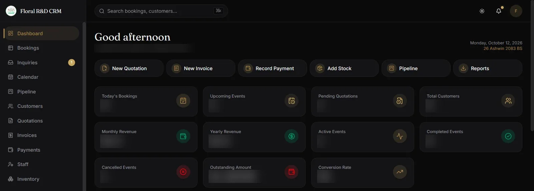The width and height of the screenshot is (534, 191).
Task: Click the 26 Ashwin 2083 BS date
Action: click(503, 49)
